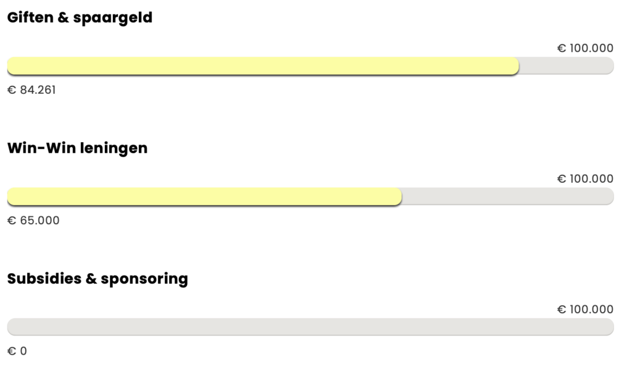The height and width of the screenshot is (367, 632).
Task: Click yellow filled part of Win-Win leningen bar
Action: [204, 196]
